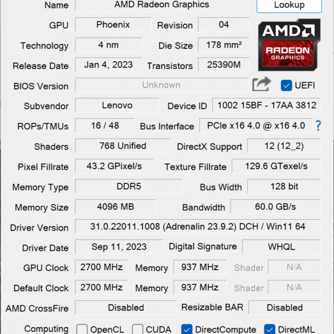Screen dimensions: 334x334
Task: Toggle the DirectML checkbox
Action: coord(269,329)
